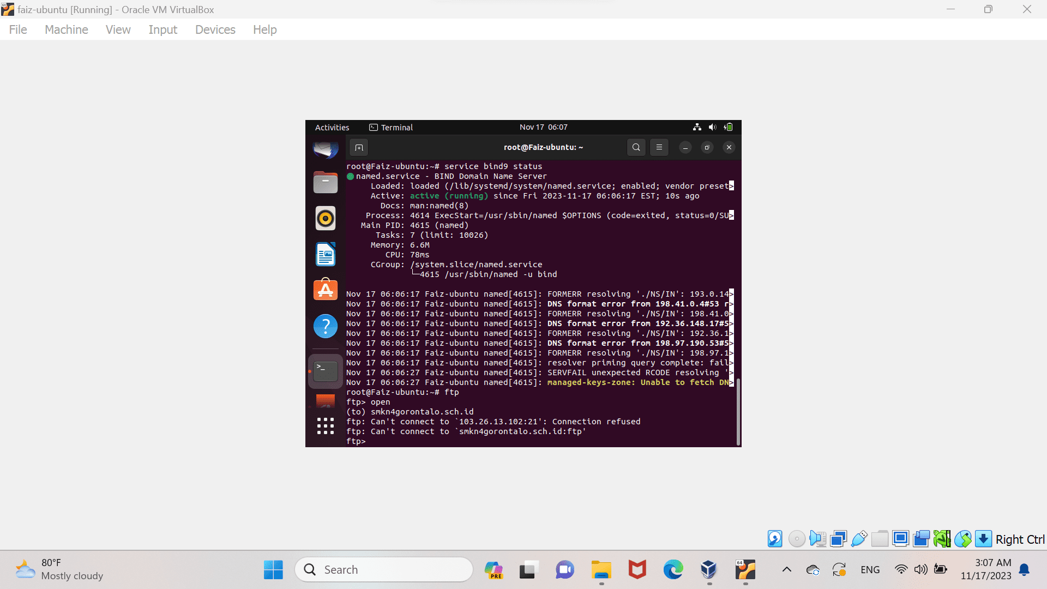1047x589 pixels.
Task: Open the VirtualBox Help menu
Action: tap(265, 29)
